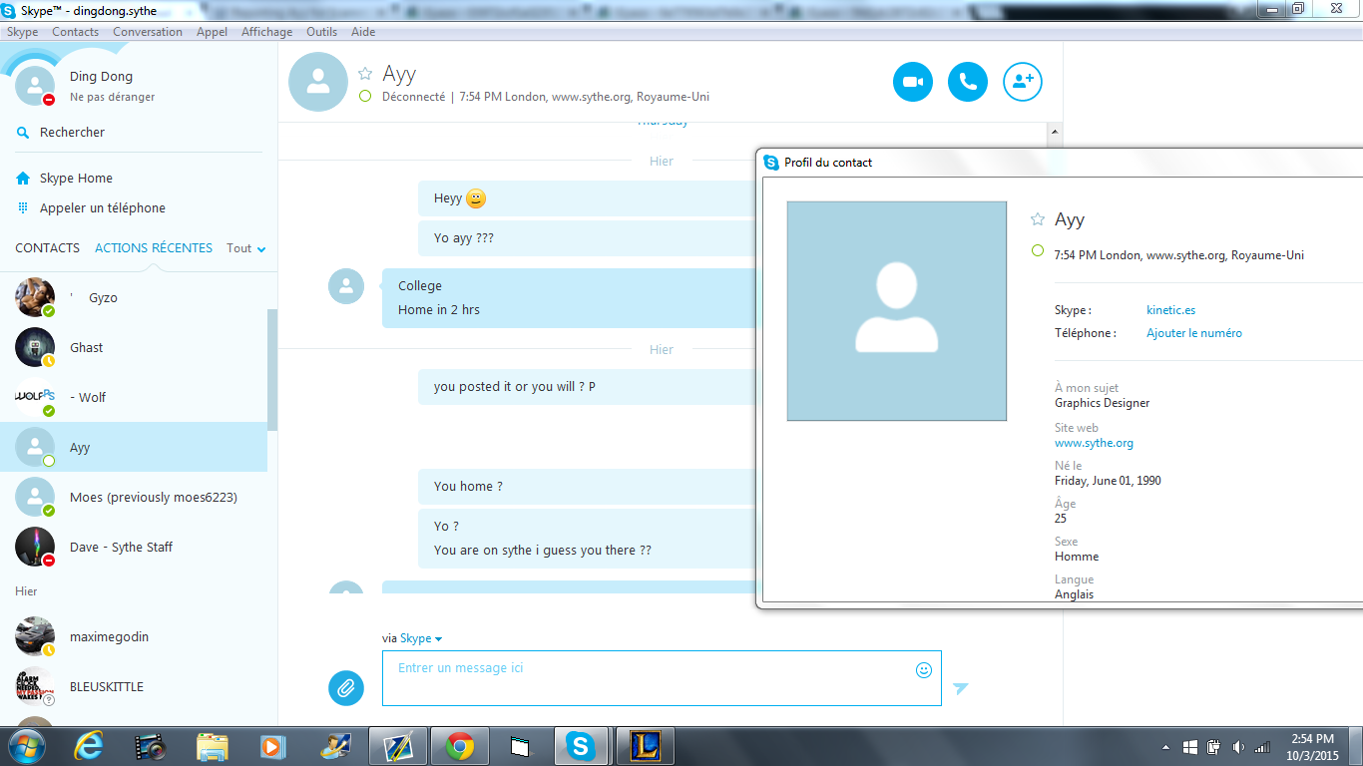Viewport: 1363px width, 766px height.
Task: Change Ding Dong's do-not-disturb status badge
Action: [x=49, y=100]
